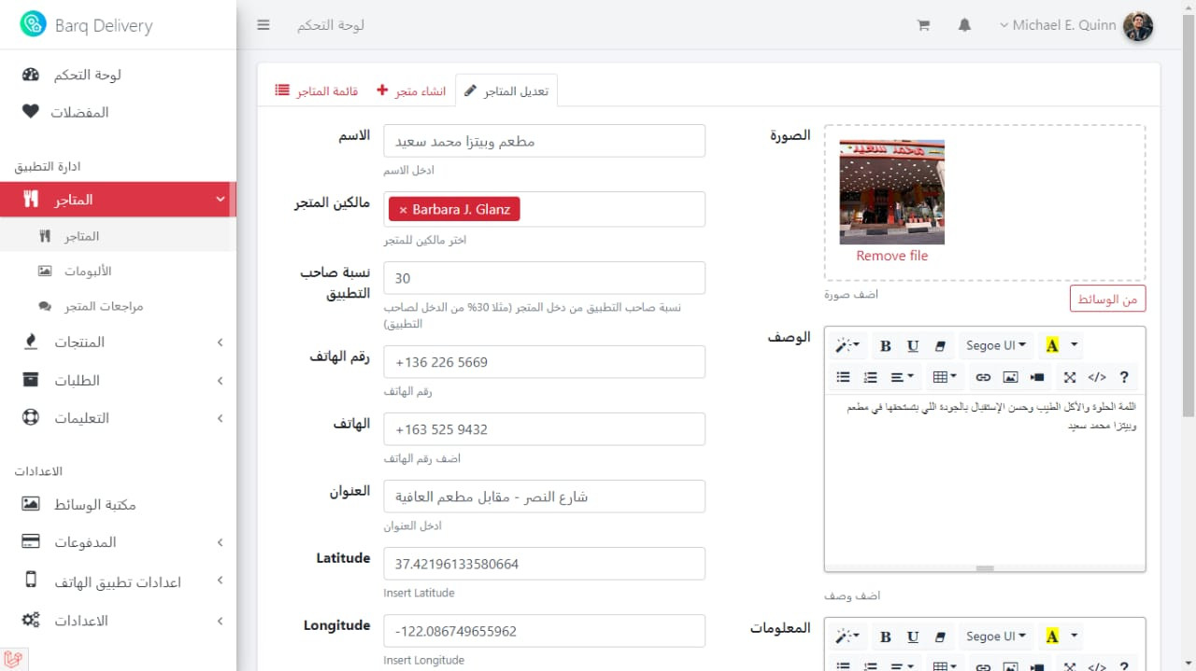The width and height of the screenshot is (1196, 671).
Task: Insert an image in the description editor
Action: pos(1010,377)
